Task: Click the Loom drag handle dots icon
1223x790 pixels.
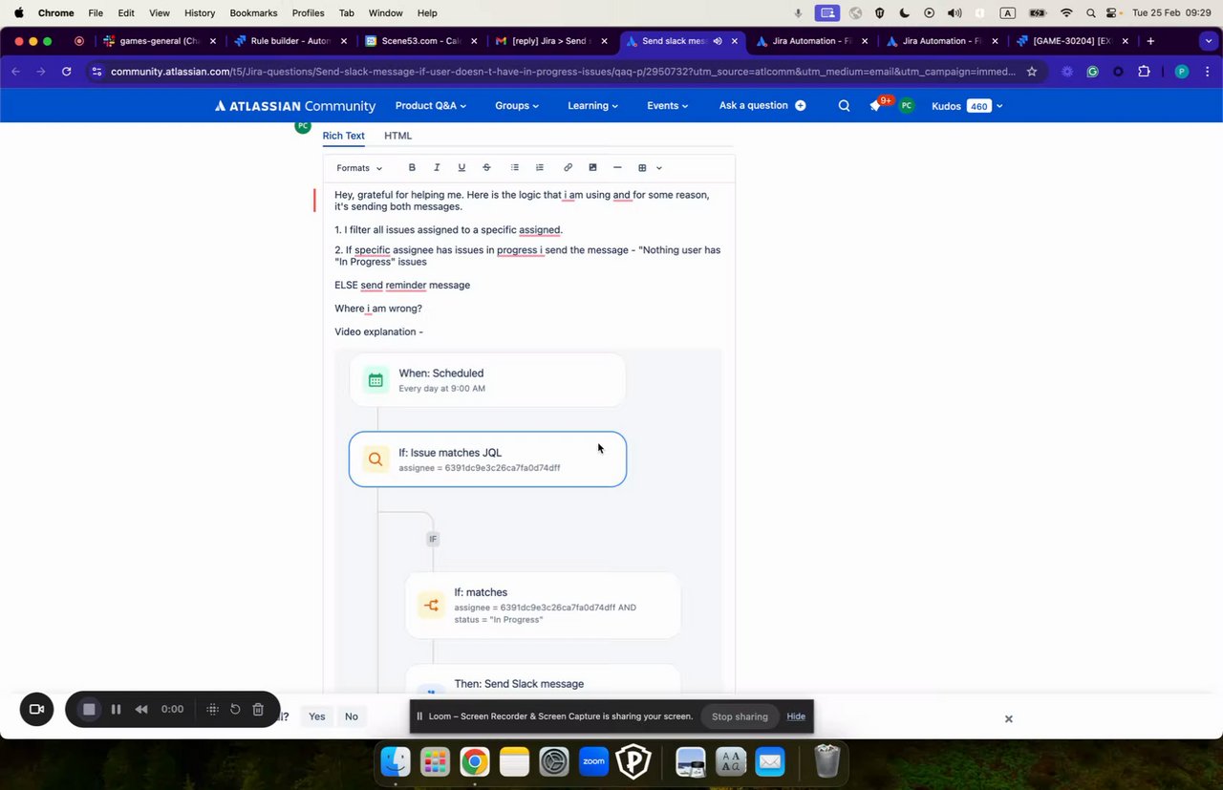Action: pos(212,709)
